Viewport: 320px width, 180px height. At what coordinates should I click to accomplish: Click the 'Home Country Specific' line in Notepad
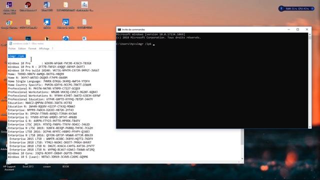click(x=49, y=84)
